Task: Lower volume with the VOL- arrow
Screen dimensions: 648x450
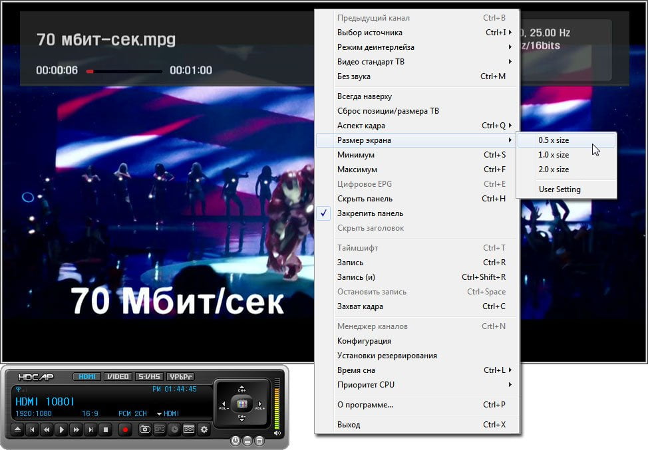Action: click(224, 404)
